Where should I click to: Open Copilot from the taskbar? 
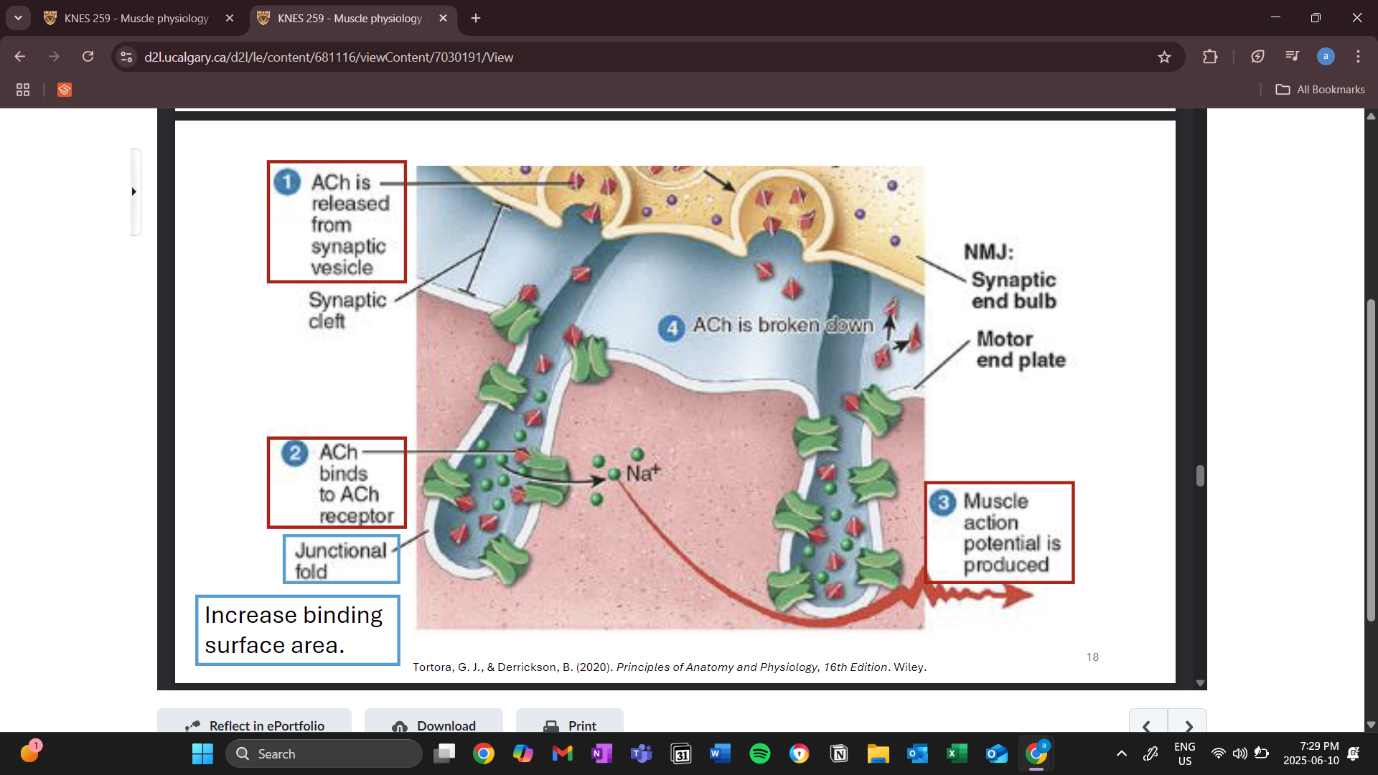coord(523,753)
